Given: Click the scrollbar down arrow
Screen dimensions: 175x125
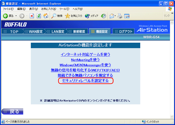Looking at the screenshot, I should click(172, 117).
